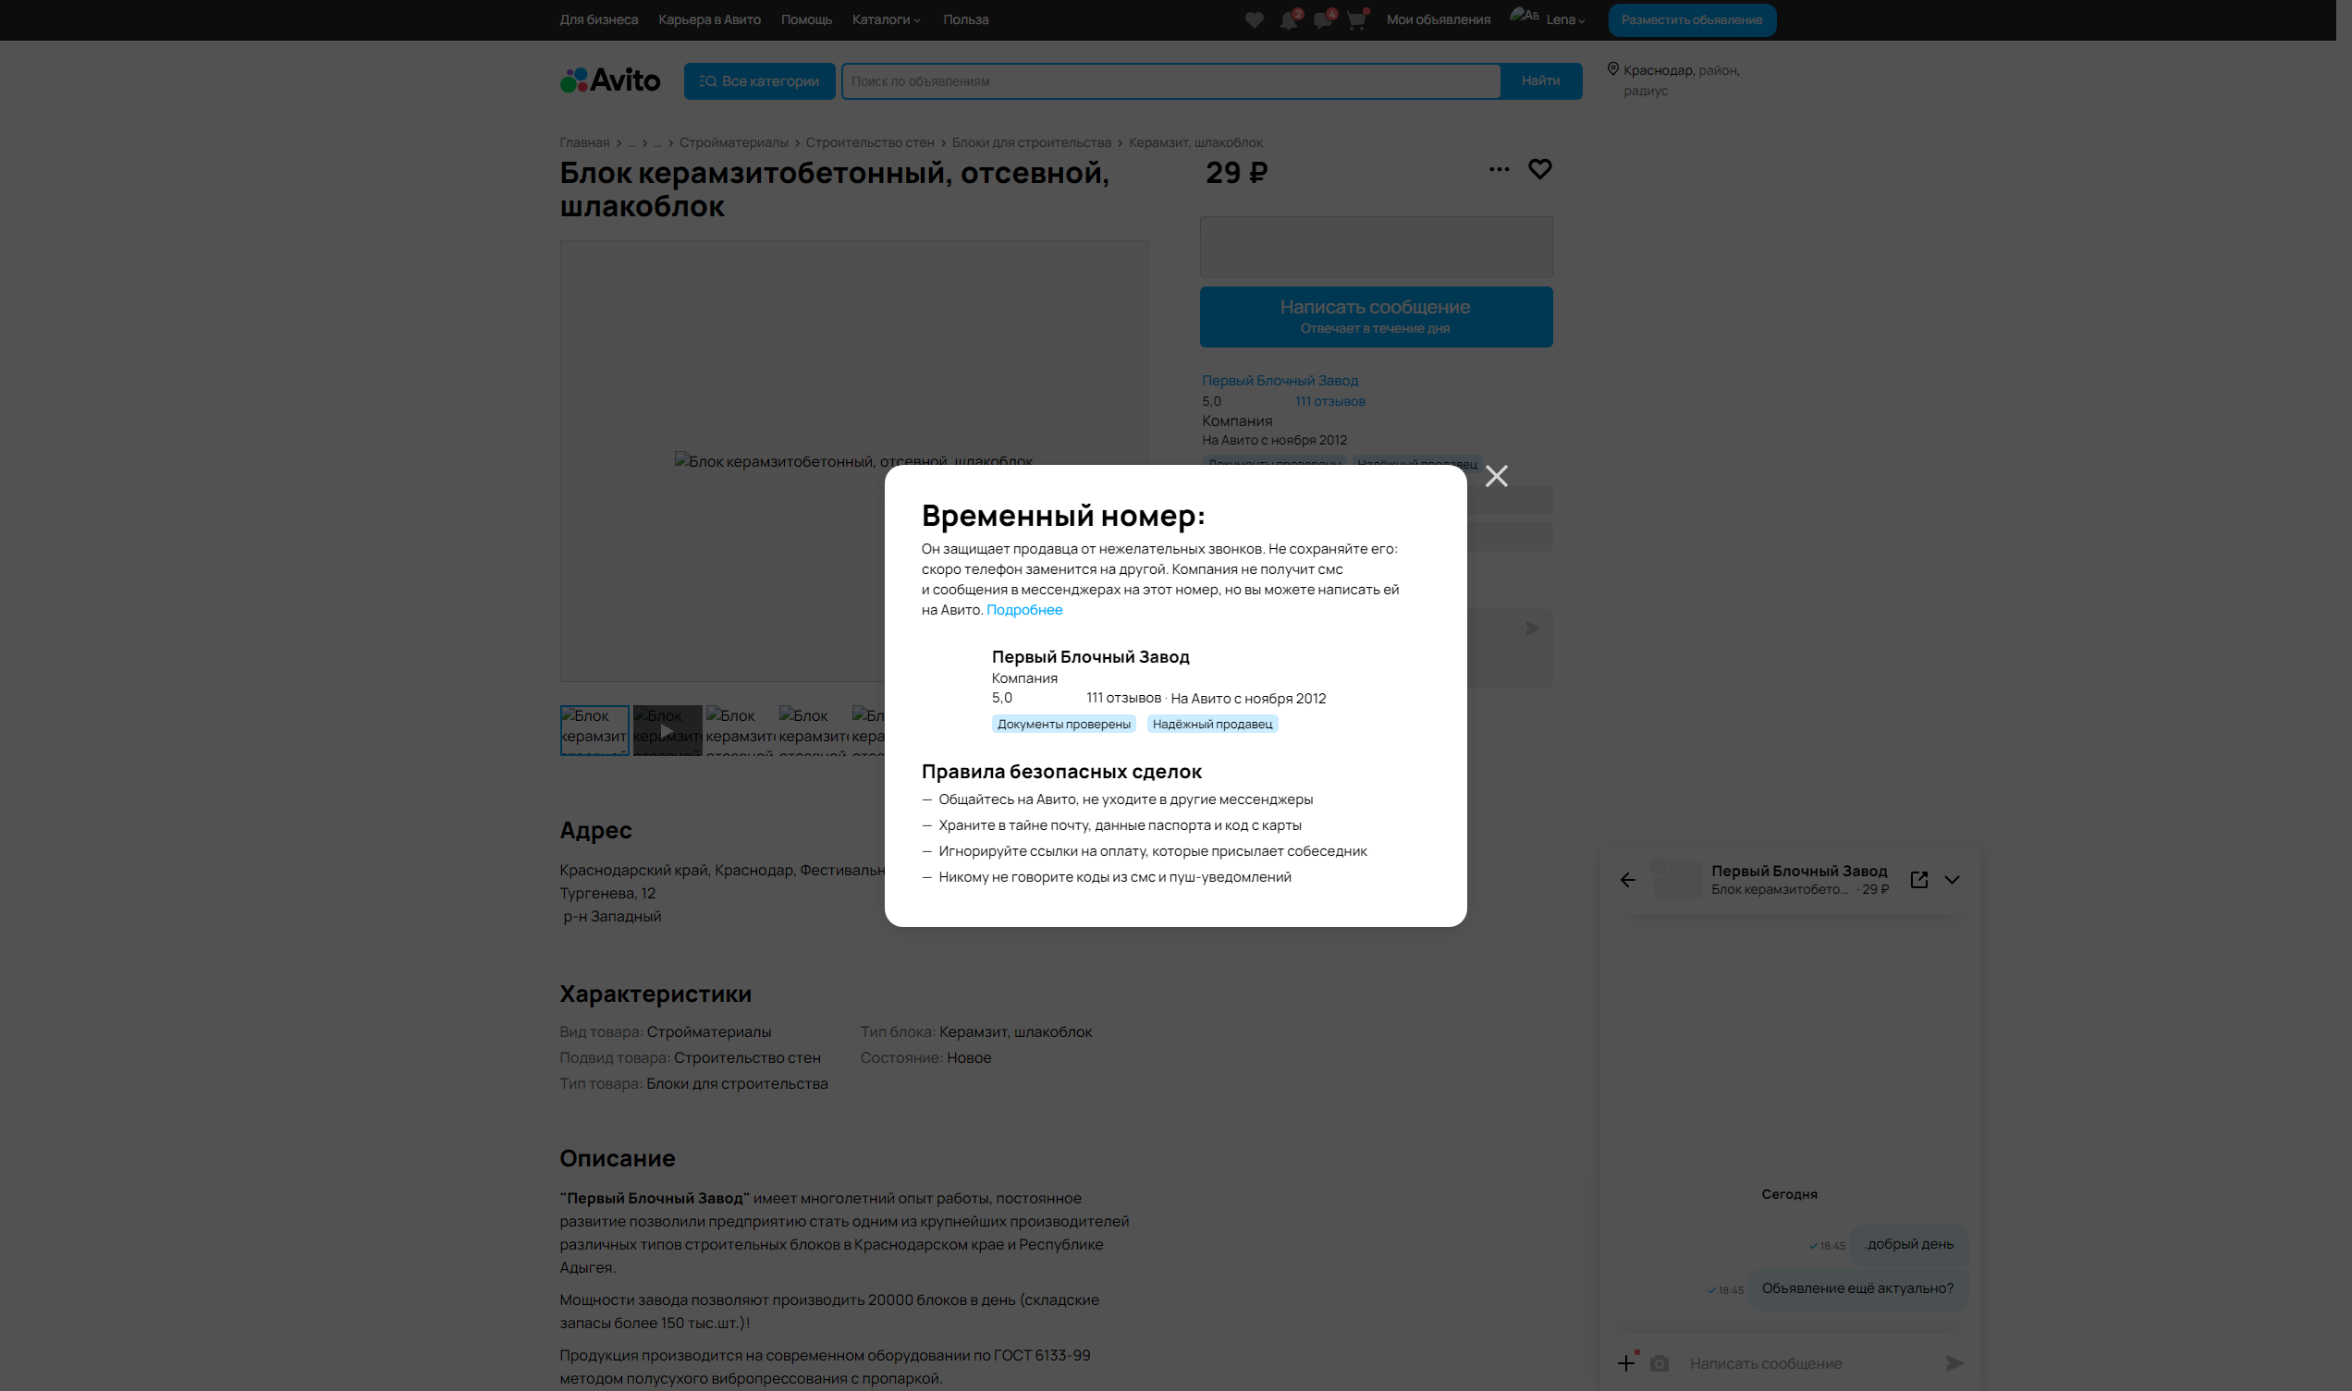The image size is (2352, 1391).
Task: Open chat in a separate window
Action: point(1919,880)
